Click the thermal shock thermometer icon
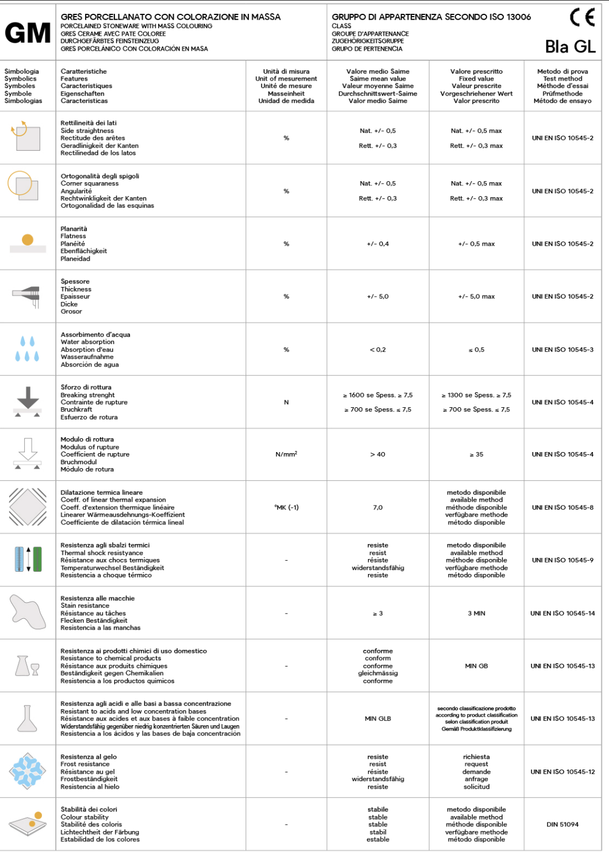 (x=28, y=559)
